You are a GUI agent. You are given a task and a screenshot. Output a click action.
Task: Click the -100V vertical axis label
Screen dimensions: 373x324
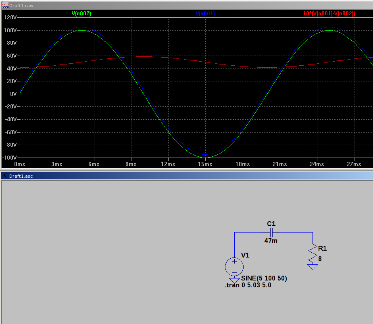[10, 158]
